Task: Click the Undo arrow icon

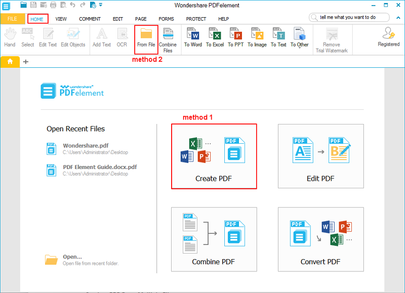Action: (x=73, y=5)
